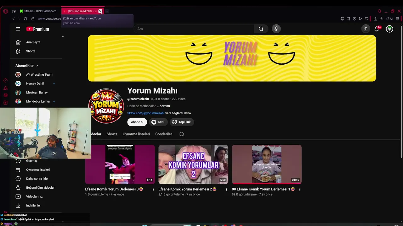Close the Yorum Mizahı YouTube tab

(100, 11)
